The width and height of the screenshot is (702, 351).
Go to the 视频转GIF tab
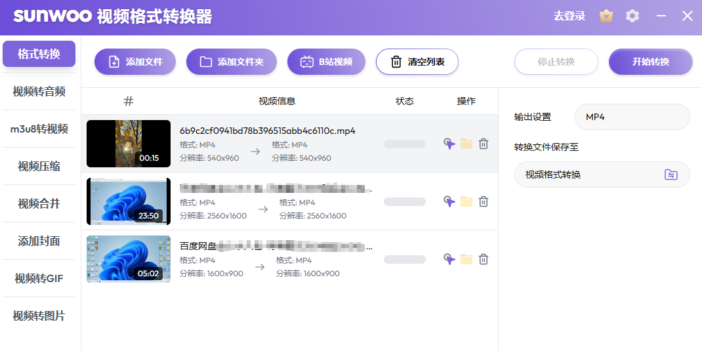point(39,278)
